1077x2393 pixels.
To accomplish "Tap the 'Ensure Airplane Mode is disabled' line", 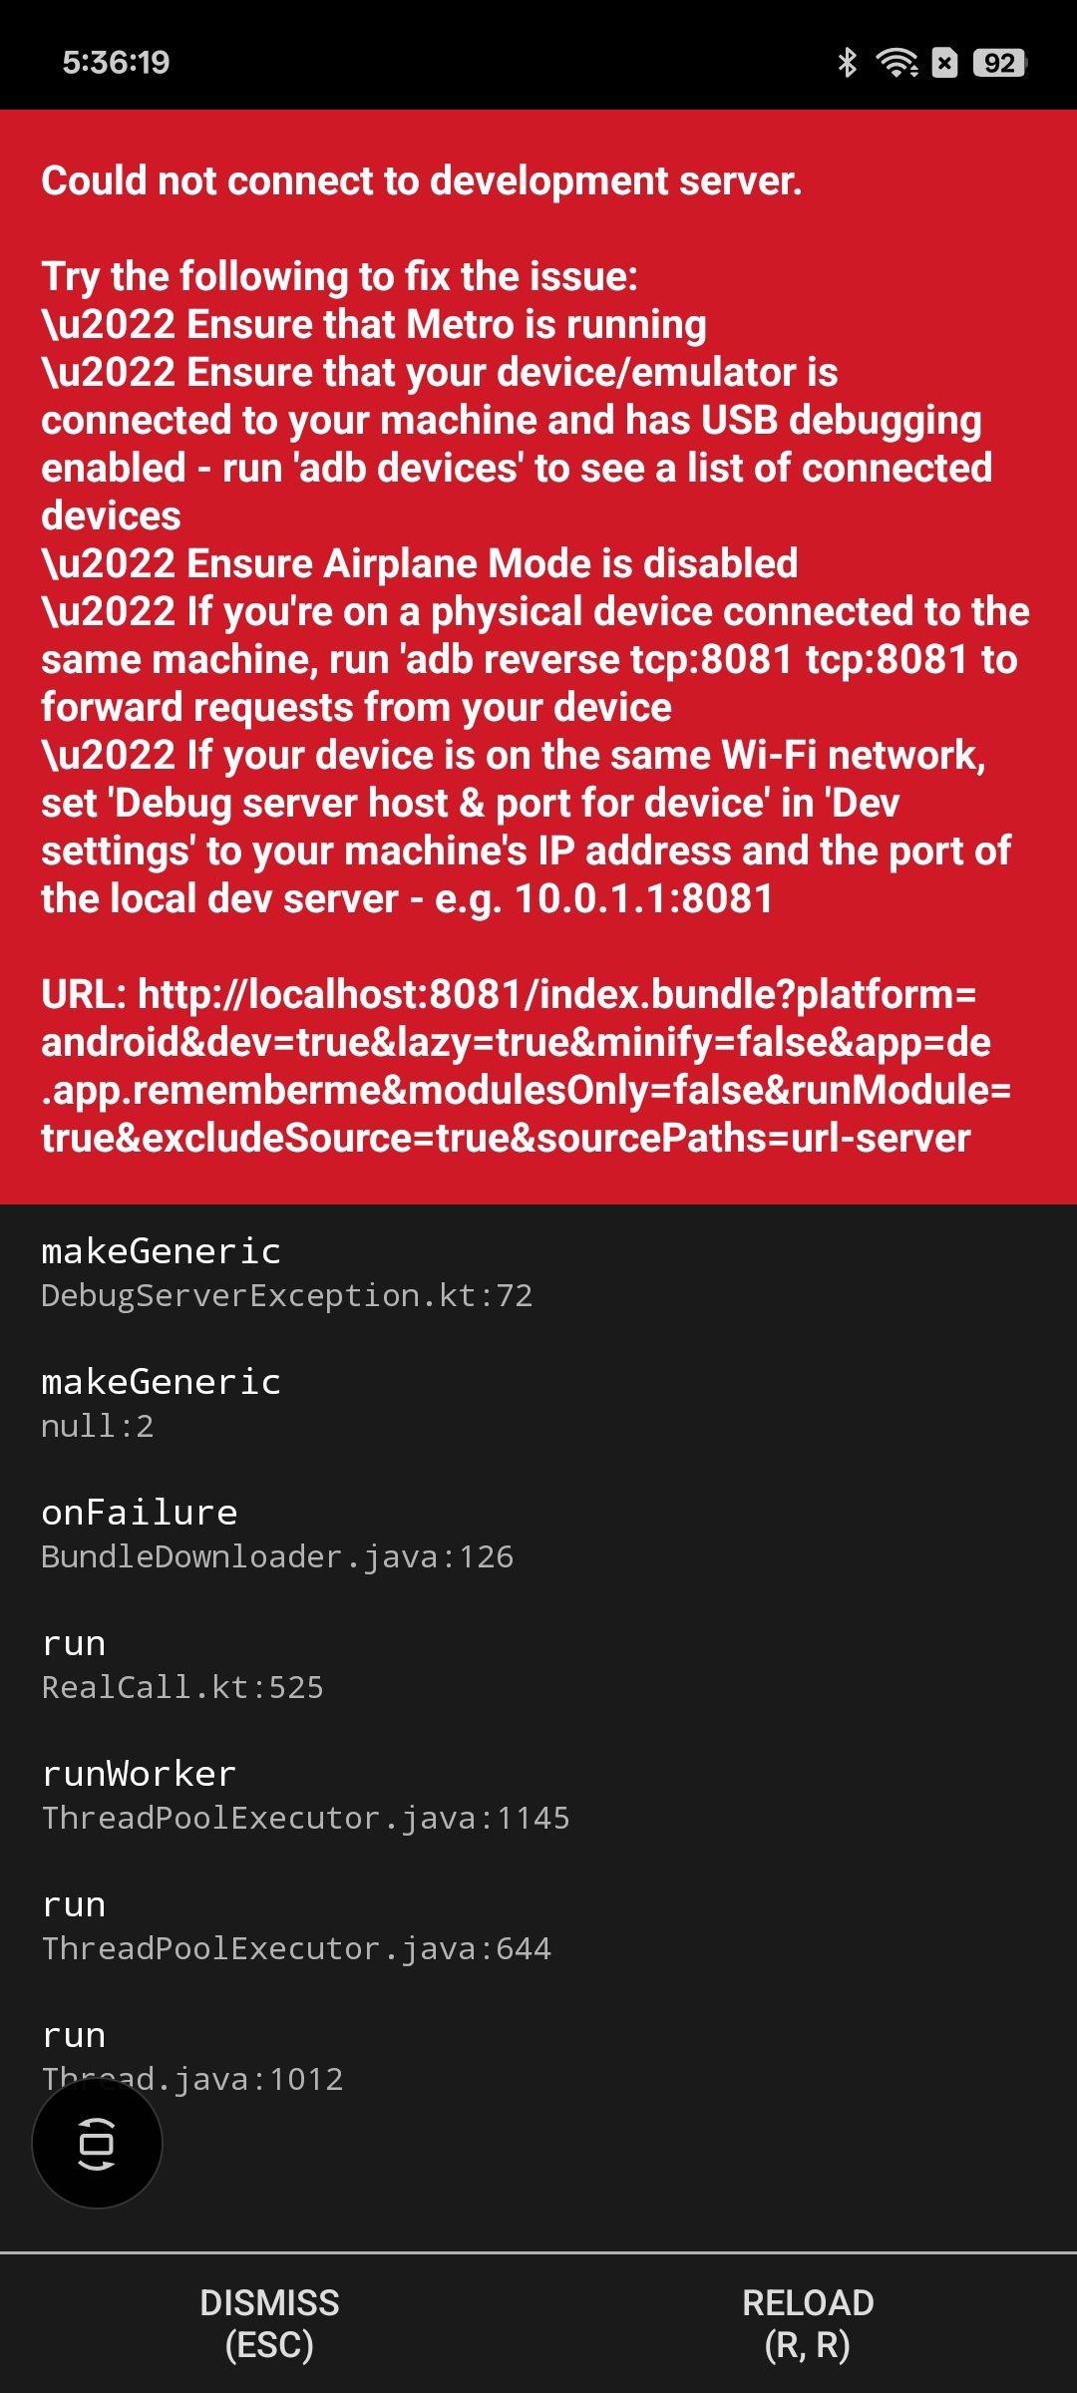I will (419, 564).
